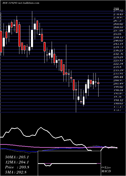
Task: Click the 5MA : 202.8 readout
Action: point(16,172)
